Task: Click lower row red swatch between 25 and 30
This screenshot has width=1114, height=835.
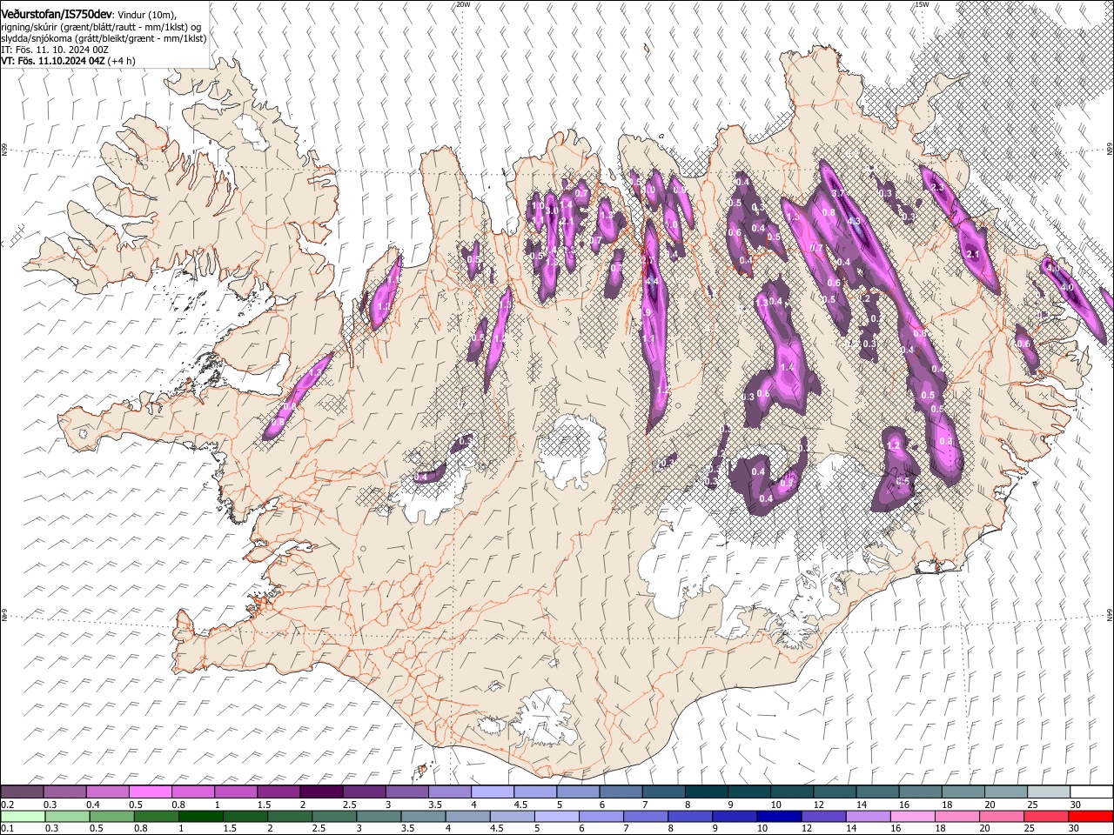Action: pos(1045,816)
